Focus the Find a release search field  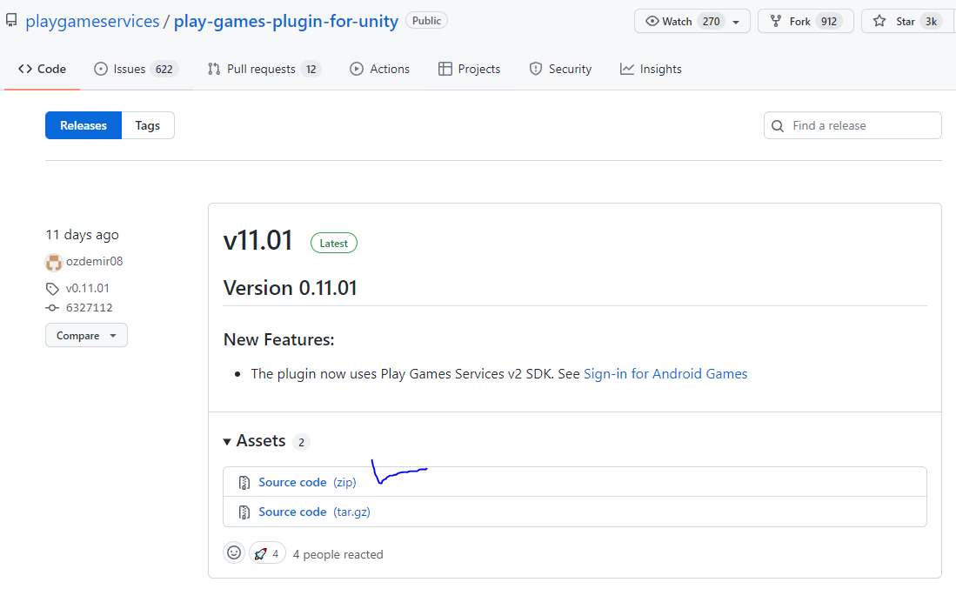tap(852, 125)
